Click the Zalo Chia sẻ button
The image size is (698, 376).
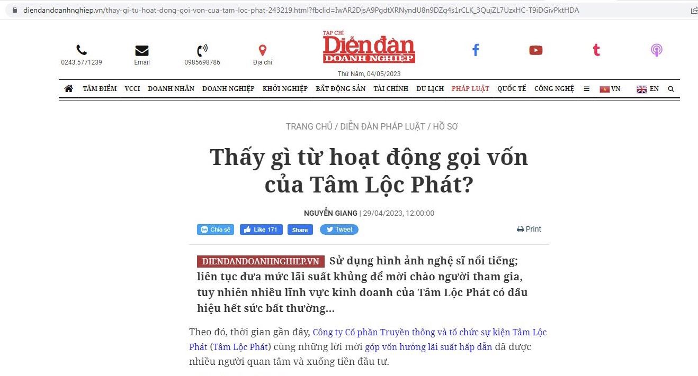coord(216,230)
